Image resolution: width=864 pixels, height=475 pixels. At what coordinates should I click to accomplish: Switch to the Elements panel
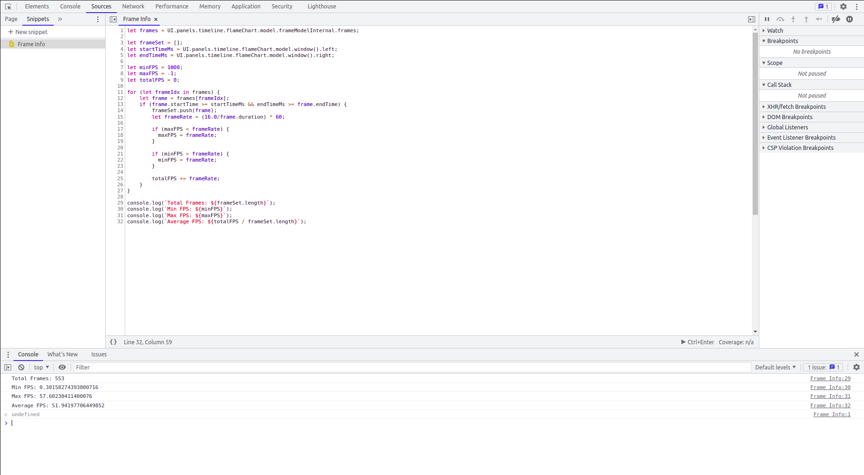click(x=37, y=7)
